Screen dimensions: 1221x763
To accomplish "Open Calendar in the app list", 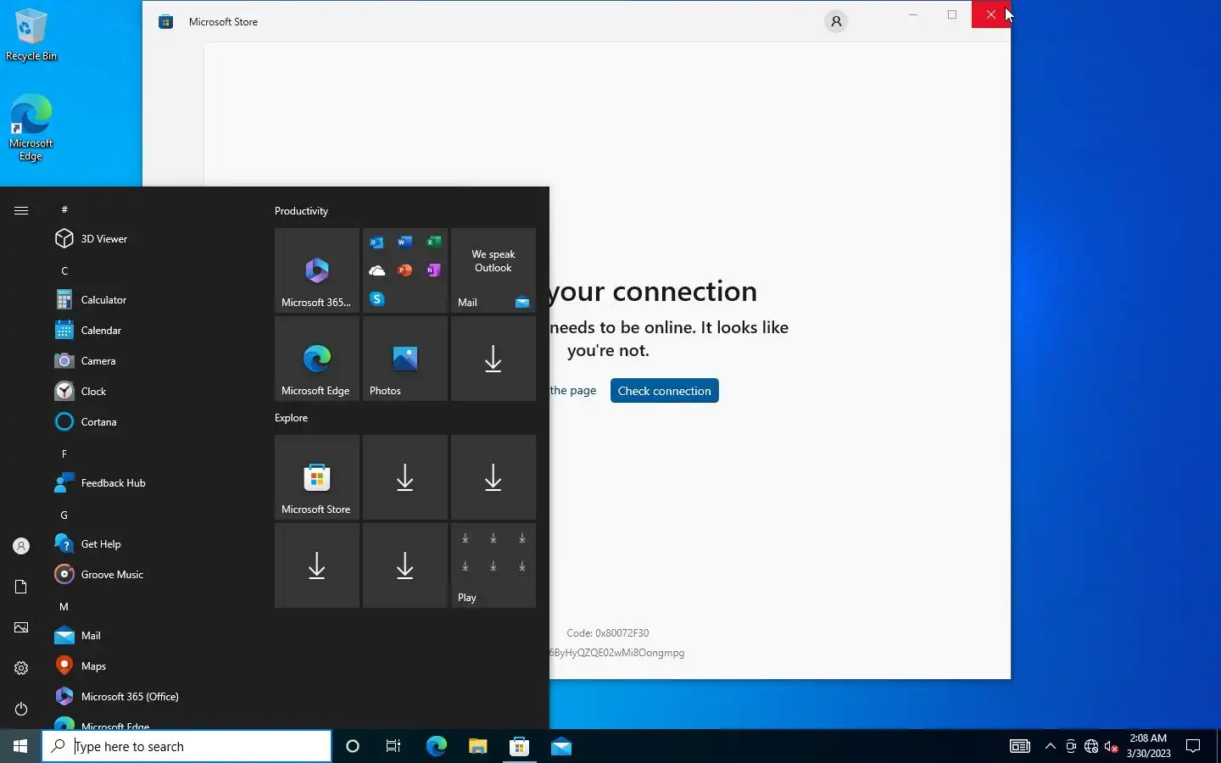I will (x=153, y=331).
